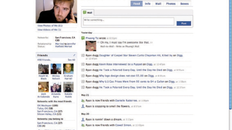Viewport: 232px width, 130px height.
Task: Click the Digg site link after Gas Prices
Action: (172, 82)
